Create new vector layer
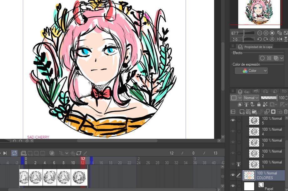The image size is (288, 191). (x=248, y=112)
